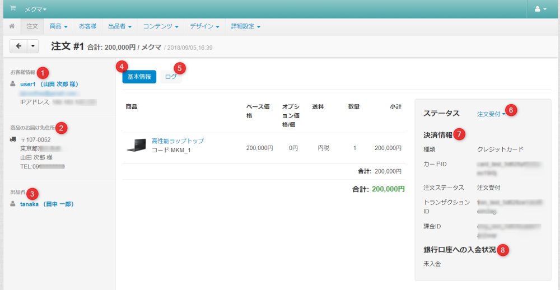Expand the caret next to back button
The width and height of the screenshot is (560, 290).
coord(32,46)
